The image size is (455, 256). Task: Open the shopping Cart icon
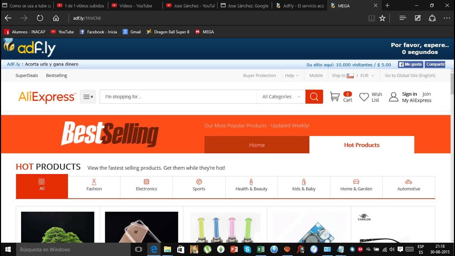[335, 96]
